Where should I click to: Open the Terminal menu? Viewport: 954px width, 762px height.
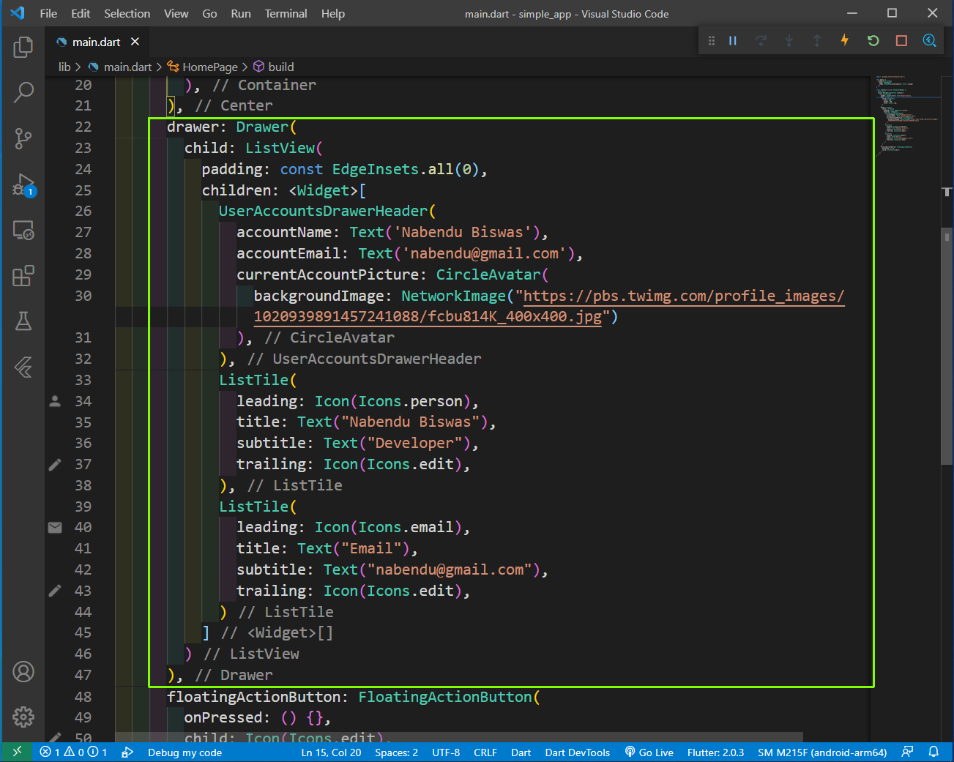286,13
